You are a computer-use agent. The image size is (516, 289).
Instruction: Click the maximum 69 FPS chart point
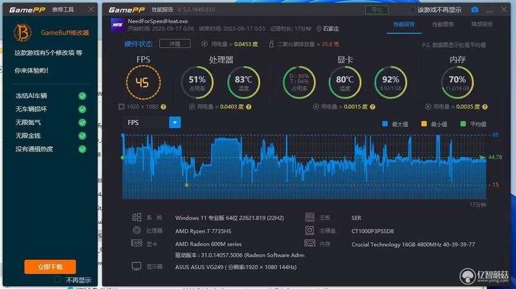point(123,135)
